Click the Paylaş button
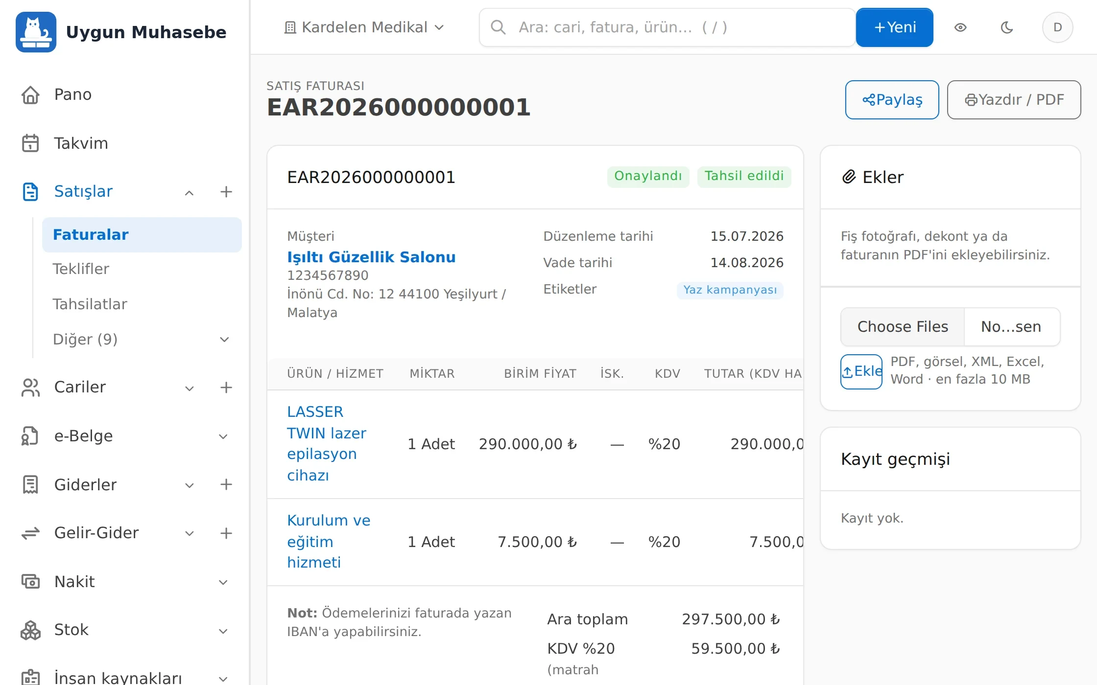The width and height of the screenshot is (1097, 685). click(892, 100)
